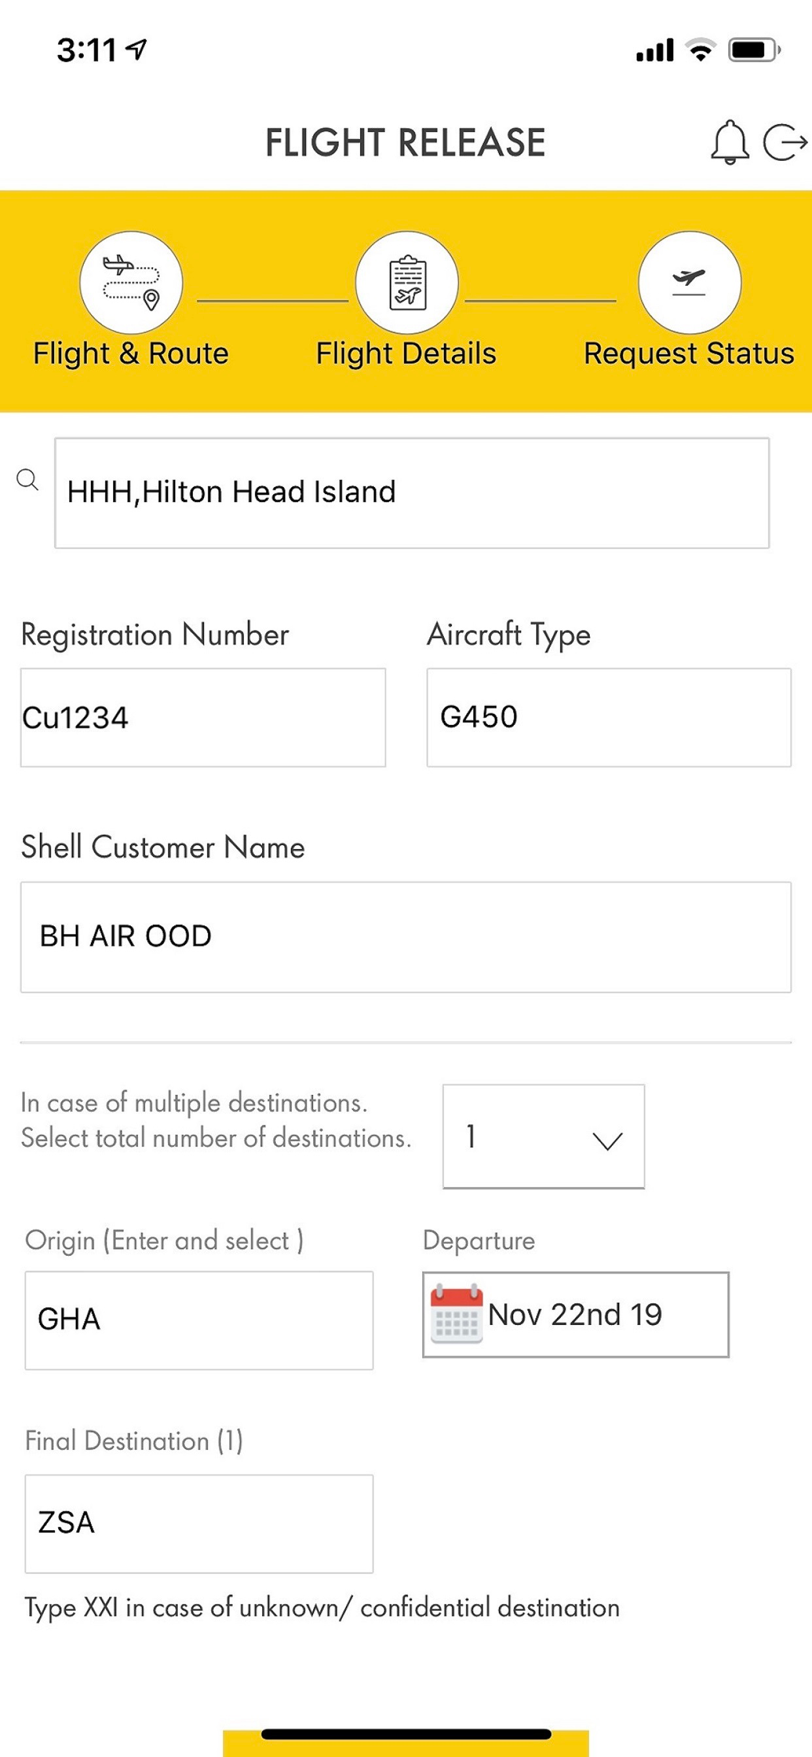The height and width of the screenshot is (1757, 812).
Task: Click the dropdown chevron arrow
Action: click(607, 1141)
